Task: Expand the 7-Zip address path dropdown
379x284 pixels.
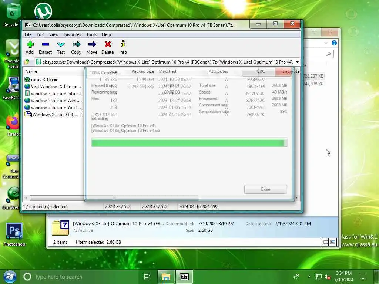Action: click(297, 62)
